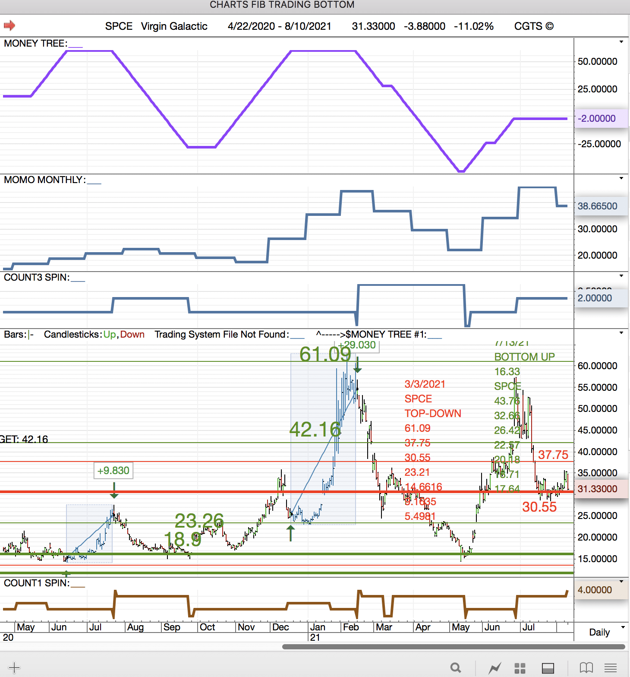Click the 60.00000 price axis label
630x677 pixels.
coord(598,366)
